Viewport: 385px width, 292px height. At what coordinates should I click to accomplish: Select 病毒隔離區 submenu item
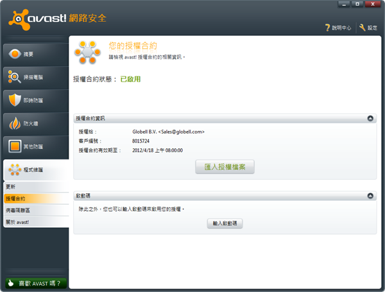(37, 210)
